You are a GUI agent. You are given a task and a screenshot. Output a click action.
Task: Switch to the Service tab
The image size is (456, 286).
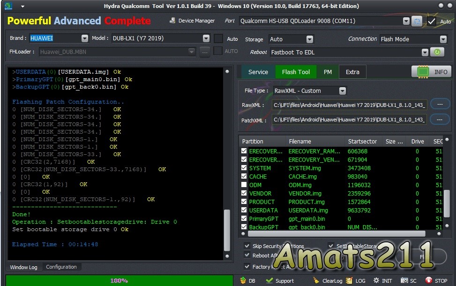point(258,72)
